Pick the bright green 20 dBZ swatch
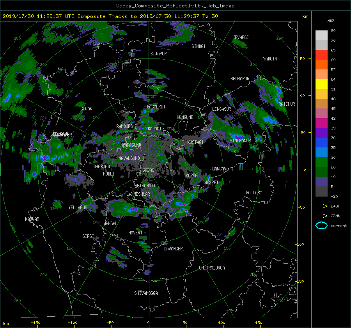The width and height of the screenshot is (351, 328). 321,162
